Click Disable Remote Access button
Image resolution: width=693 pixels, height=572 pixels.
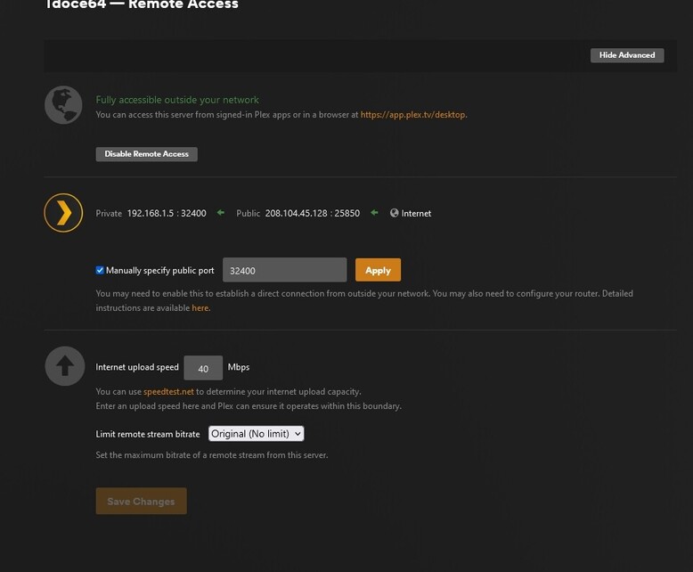[146, 154]
